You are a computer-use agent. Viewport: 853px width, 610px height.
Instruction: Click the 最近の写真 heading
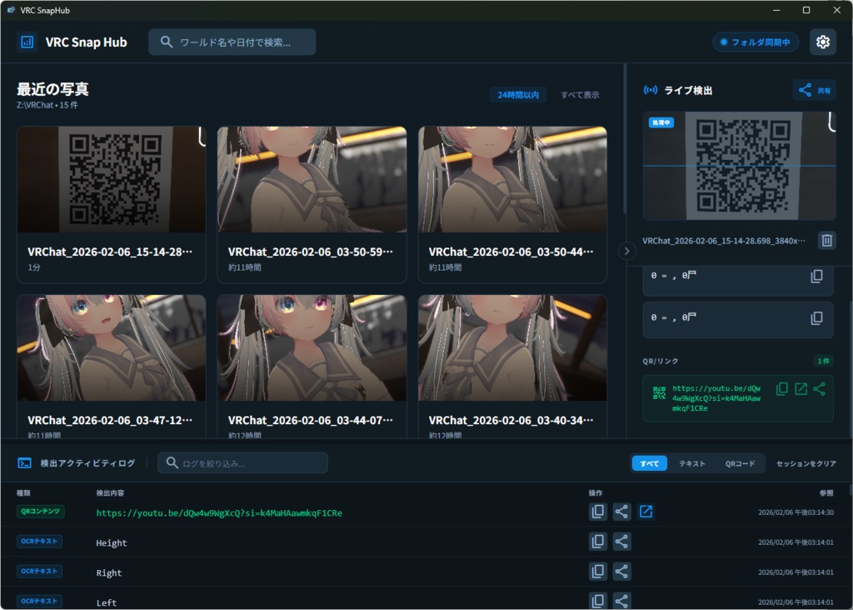tap(52, 88)
